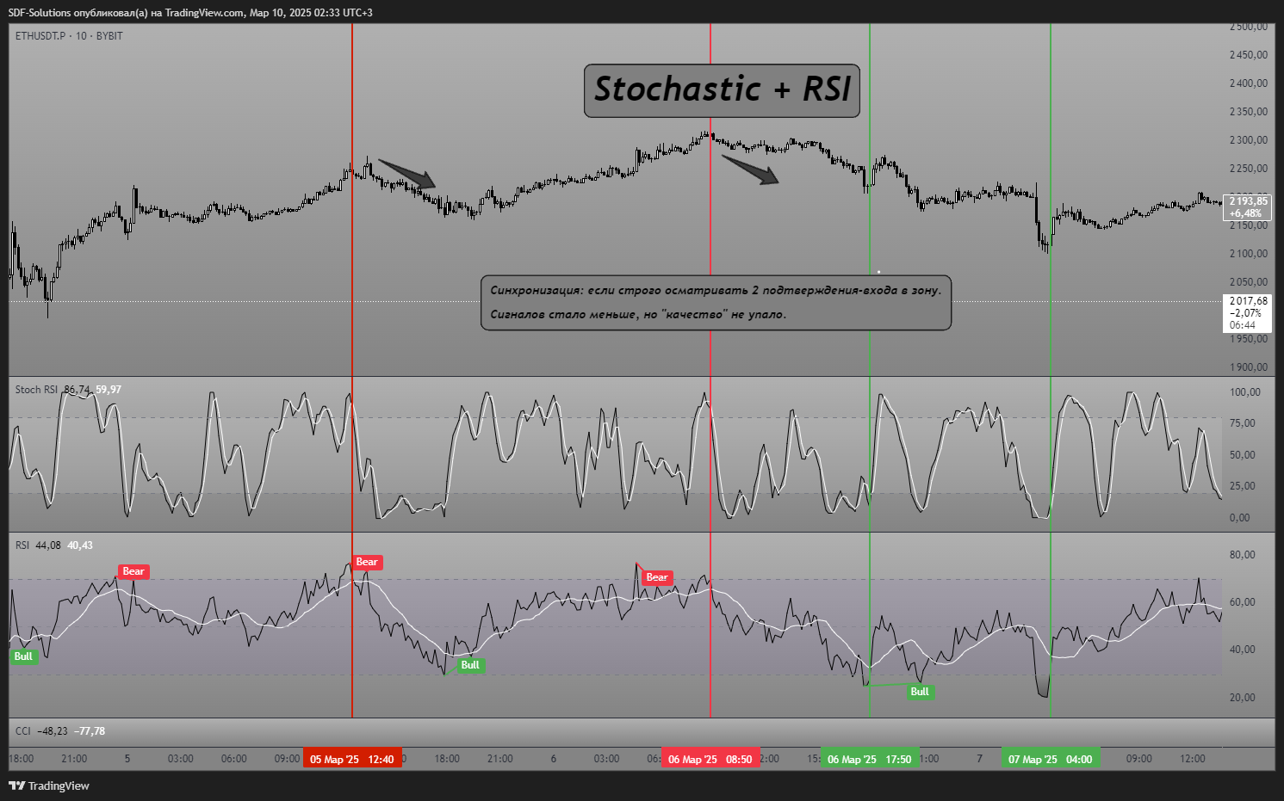
Task: Click the 100,00 Stoch RSI scale label
Action: click(x=1245, y=392)
